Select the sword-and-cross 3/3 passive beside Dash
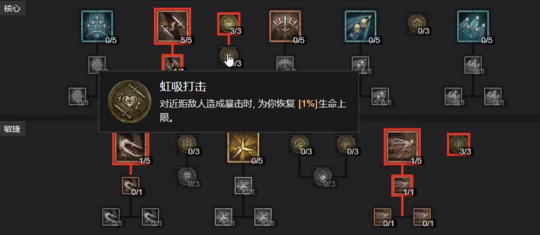Viewport: 540px width, 235px height. (x=458, y=144)
